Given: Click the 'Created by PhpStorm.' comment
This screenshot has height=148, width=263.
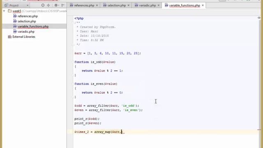Looking at the screenshot, I should click(x=98, y=27).
